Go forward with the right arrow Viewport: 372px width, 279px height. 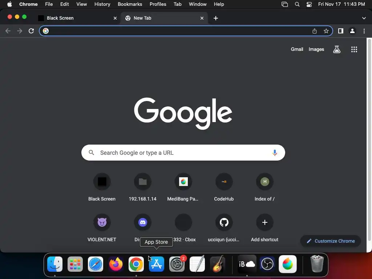(20, 31)
